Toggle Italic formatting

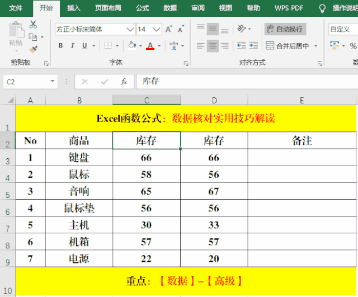click(73, 46)
